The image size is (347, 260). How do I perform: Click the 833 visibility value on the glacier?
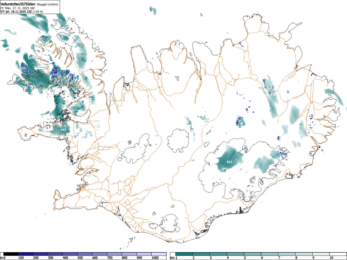229,162
